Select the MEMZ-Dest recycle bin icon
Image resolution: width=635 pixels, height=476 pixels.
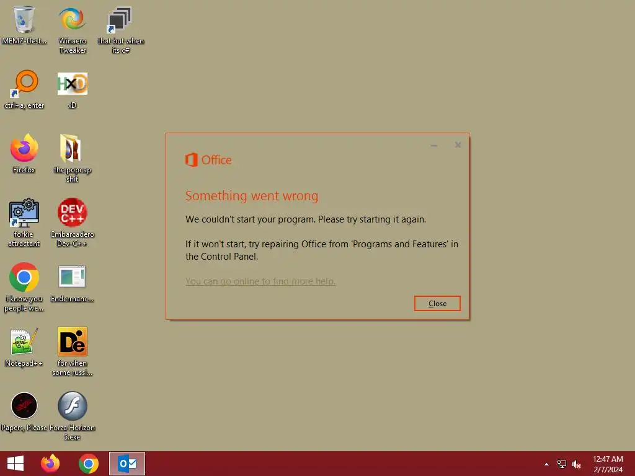coord(24,25)
